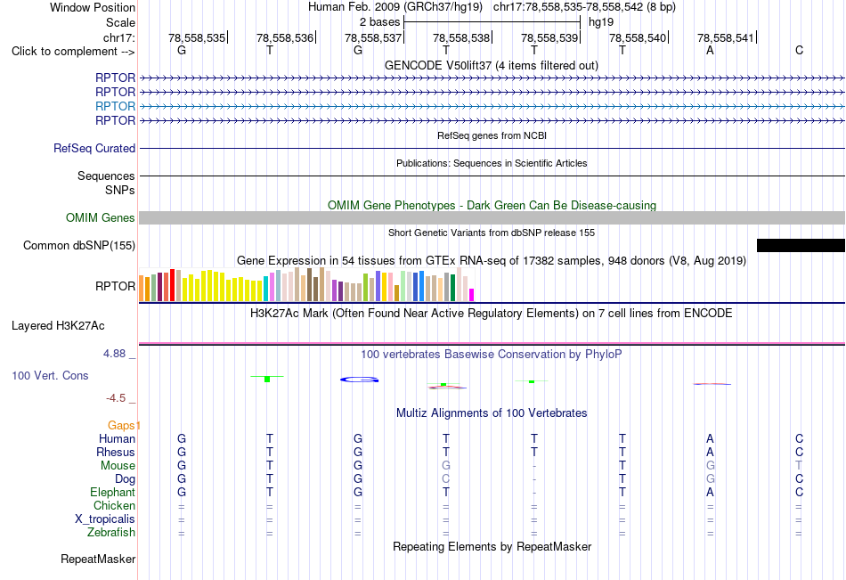846x580 pixels.
Task: Click the -4.5 PhyloP lower scale value
Action: [116, 398]
